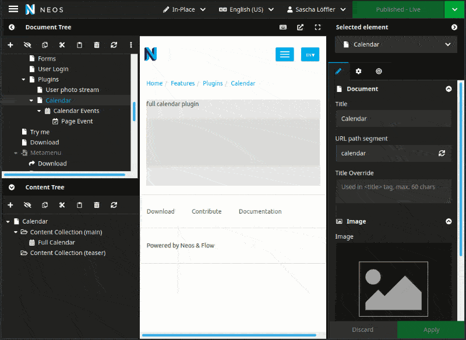The height and width of the screenshot is (340, 466).
Task: Paste document in Document Tree toolbar
Action: pyautogui.click(x=79, y=45)
